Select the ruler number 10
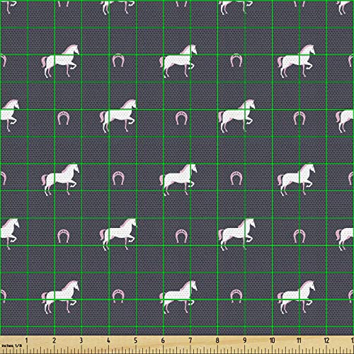Viewport: 354px width, 354px height. click(x=272, y=341)
